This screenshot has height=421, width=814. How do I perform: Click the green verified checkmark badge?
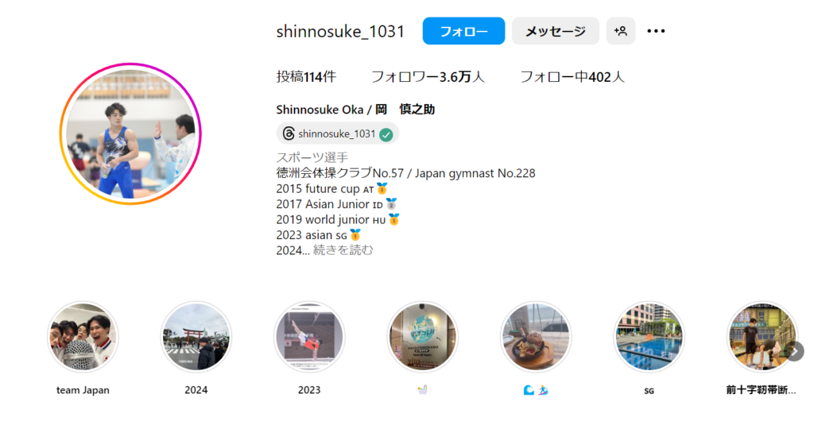[x=386, y=135]
